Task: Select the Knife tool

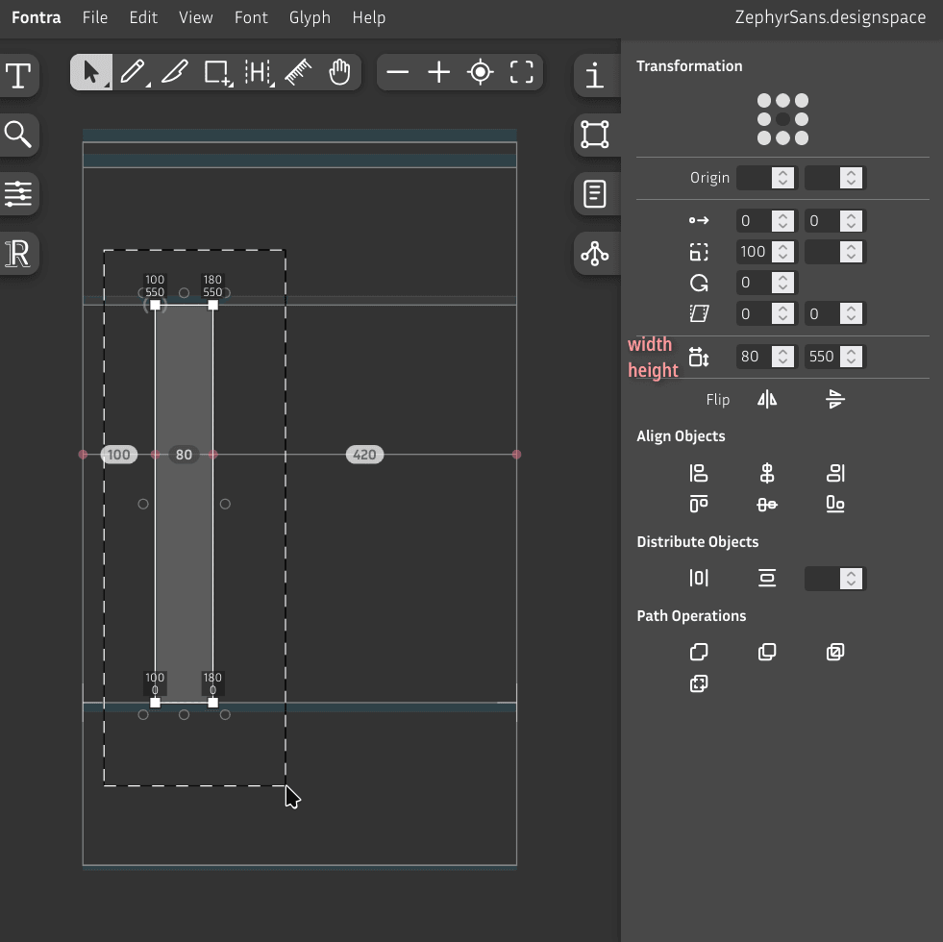Action: [174, 72]
